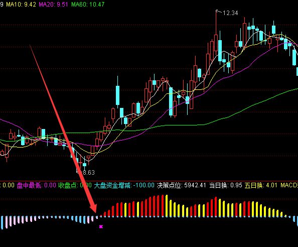This screenshot has height=247, width=298.
Task: Select the first red histogram bar after the arrow
Action: [101, 216]
